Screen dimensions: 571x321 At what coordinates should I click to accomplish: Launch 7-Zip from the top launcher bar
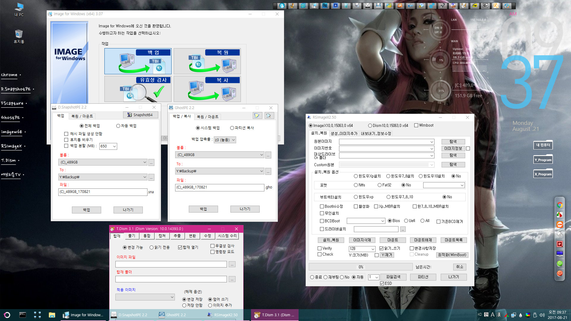pyautogui.click(x=485, y=5)
